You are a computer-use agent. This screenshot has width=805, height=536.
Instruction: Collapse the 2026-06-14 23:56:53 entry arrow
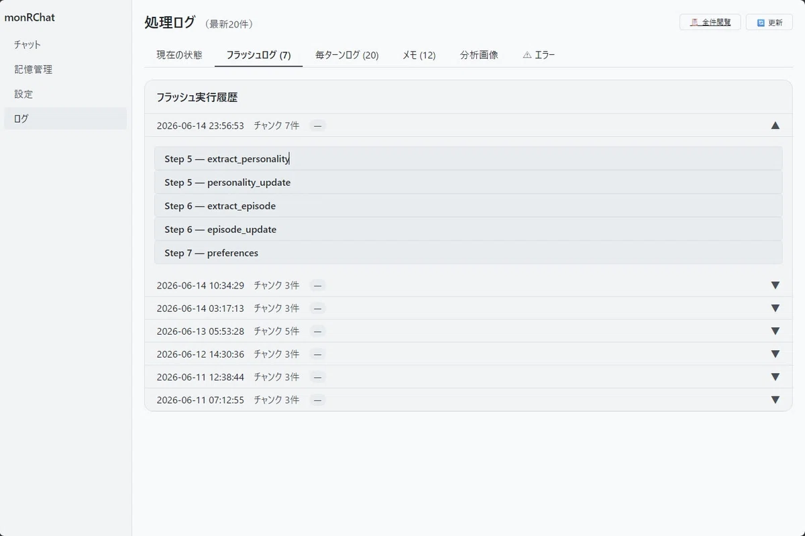pos(775,125)
